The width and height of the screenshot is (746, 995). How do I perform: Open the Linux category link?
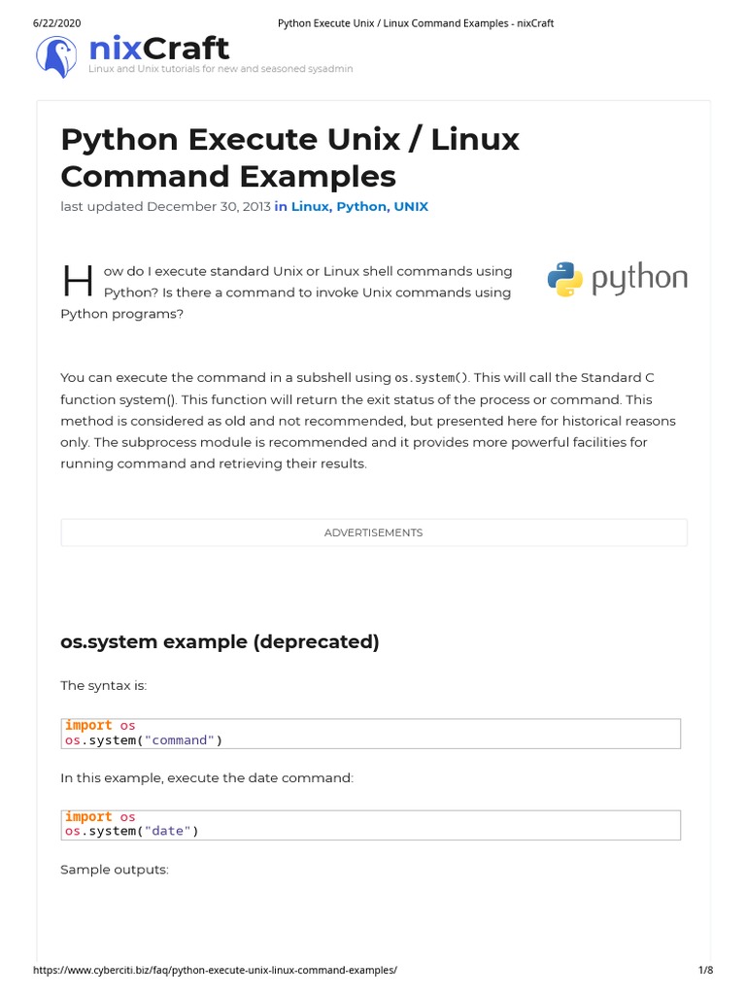310,207
